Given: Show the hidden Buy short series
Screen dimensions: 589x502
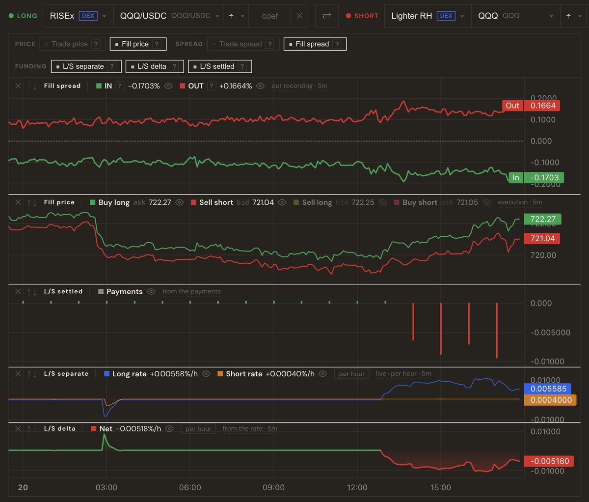Looking at the screenshot, I should (x=486, y=202).
